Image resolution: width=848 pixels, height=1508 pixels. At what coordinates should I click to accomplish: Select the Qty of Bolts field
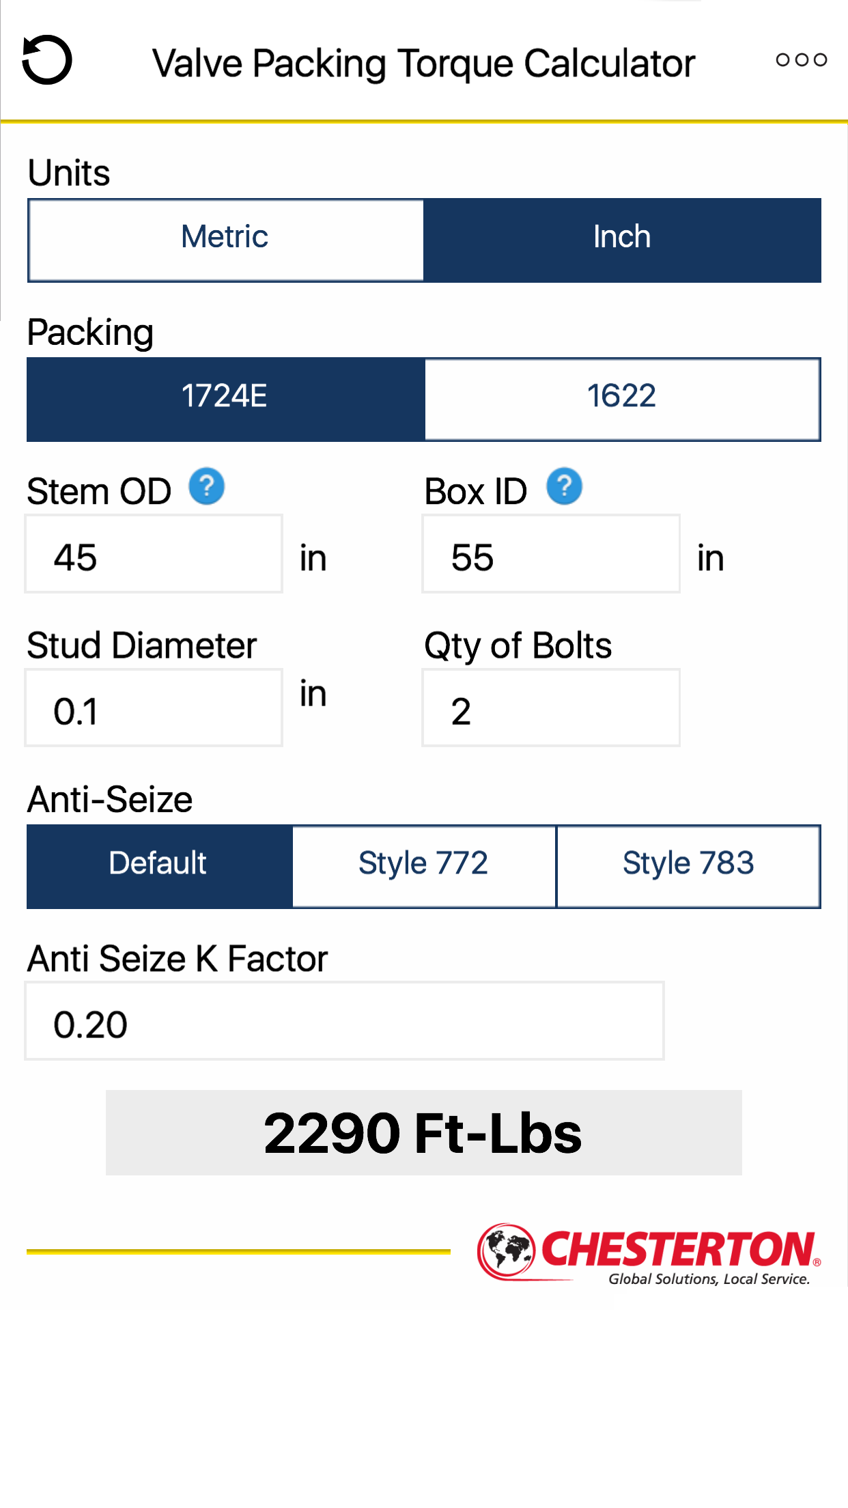pos(550,708)
